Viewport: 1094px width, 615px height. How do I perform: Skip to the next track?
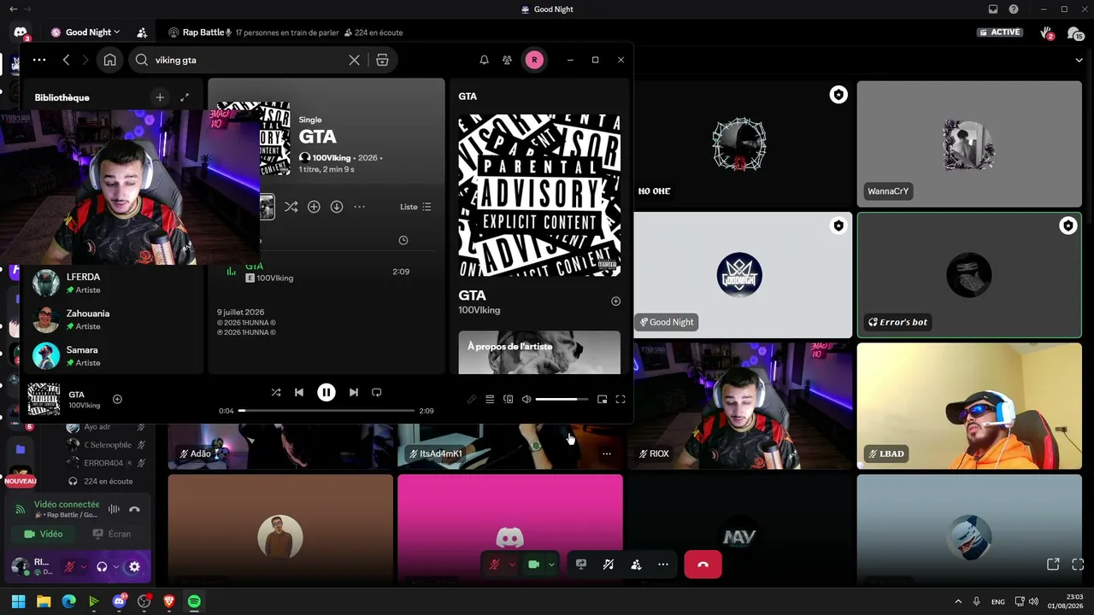(354, 392)
